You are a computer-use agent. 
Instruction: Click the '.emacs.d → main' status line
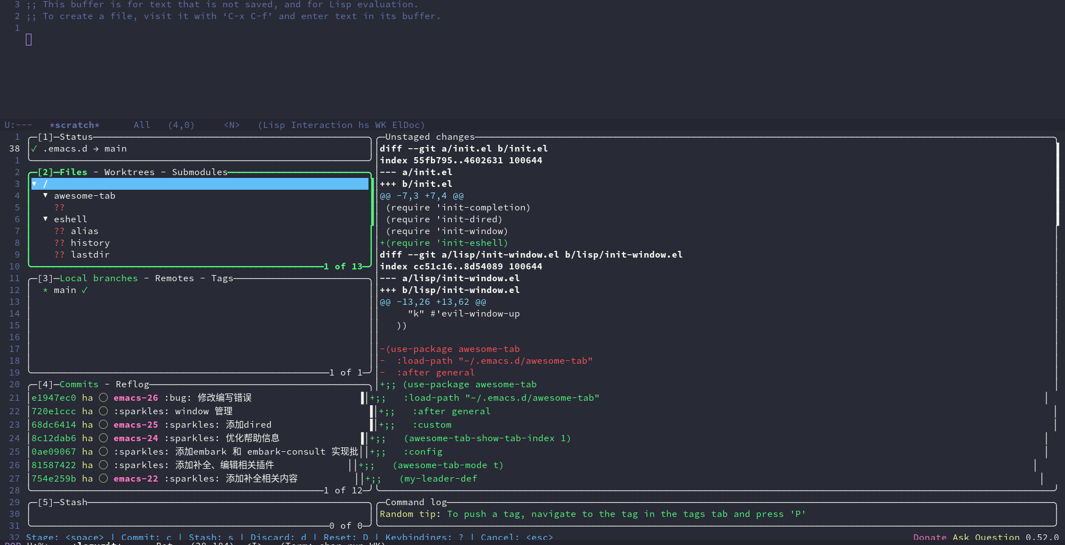84,148
